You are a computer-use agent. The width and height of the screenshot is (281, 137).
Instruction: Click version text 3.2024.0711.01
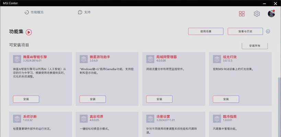[x=166, y=120]
